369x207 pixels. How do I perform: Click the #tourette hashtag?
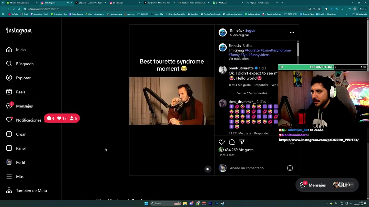(x=252, y=50)
